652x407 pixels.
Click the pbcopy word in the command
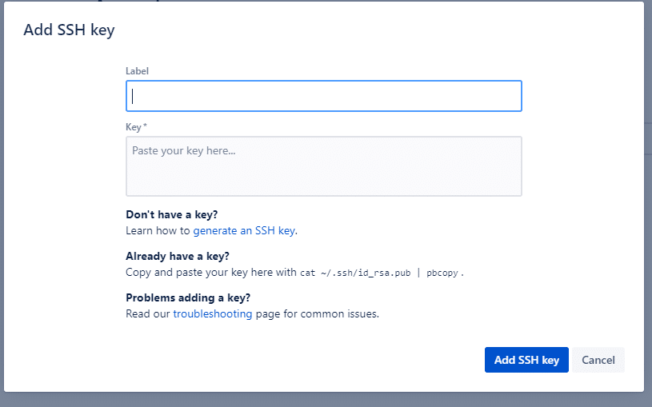442,273
